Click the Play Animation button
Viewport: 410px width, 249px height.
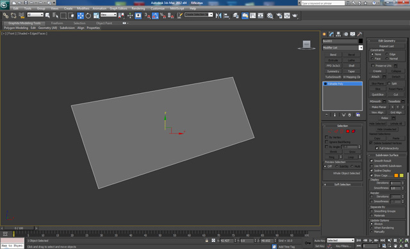(370, 241)
